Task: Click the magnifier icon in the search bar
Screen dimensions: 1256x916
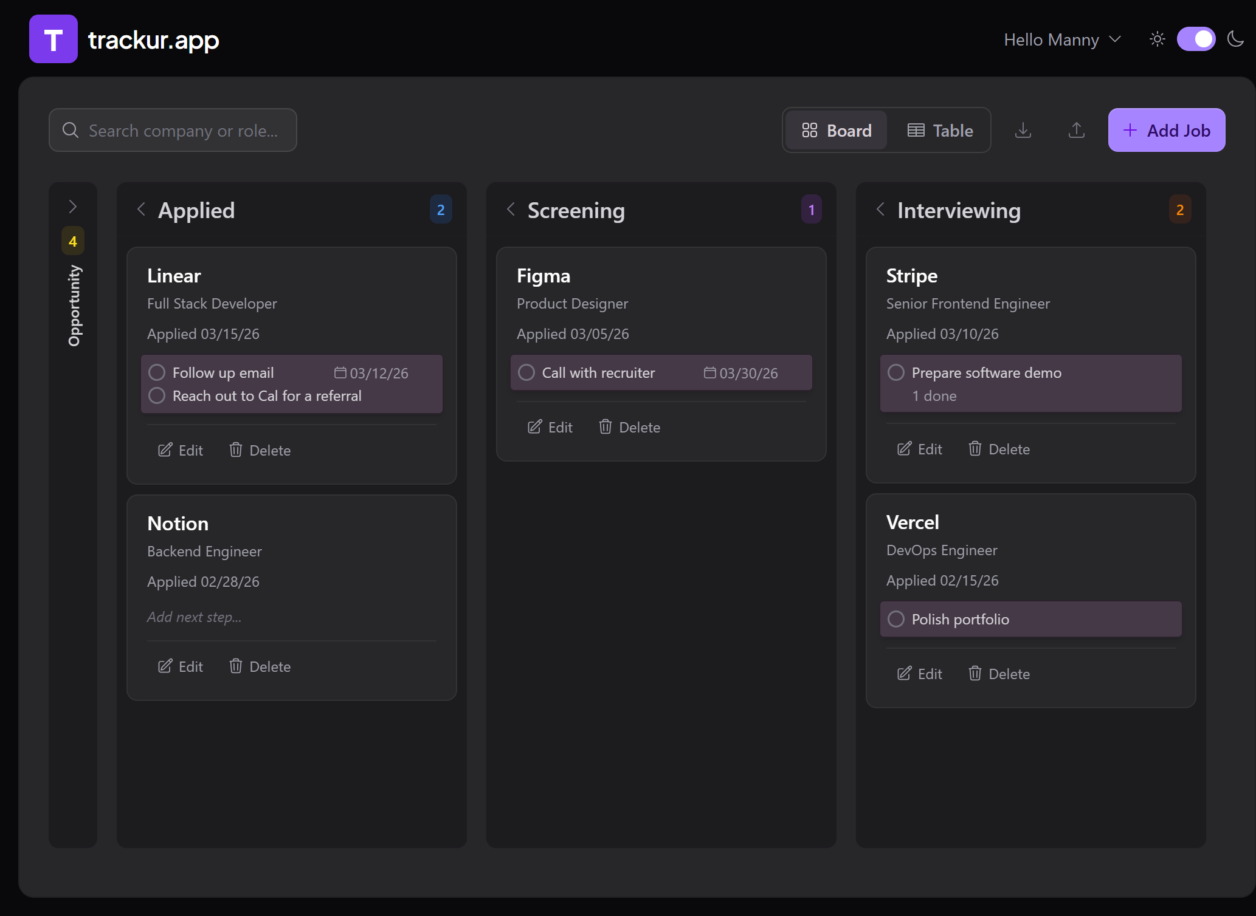Action: coord(71,130)
